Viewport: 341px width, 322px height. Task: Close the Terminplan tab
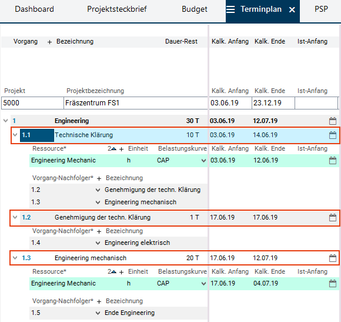[x=292, y=9]
